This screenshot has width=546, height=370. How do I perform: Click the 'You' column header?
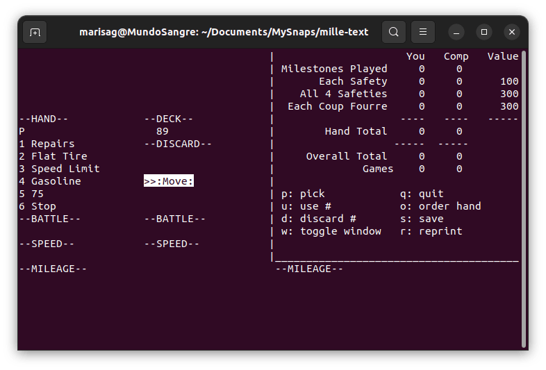pos(415,56)
